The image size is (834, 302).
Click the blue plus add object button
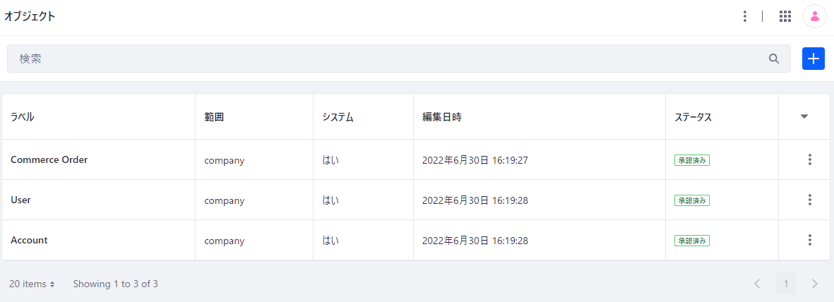(814, 59)
